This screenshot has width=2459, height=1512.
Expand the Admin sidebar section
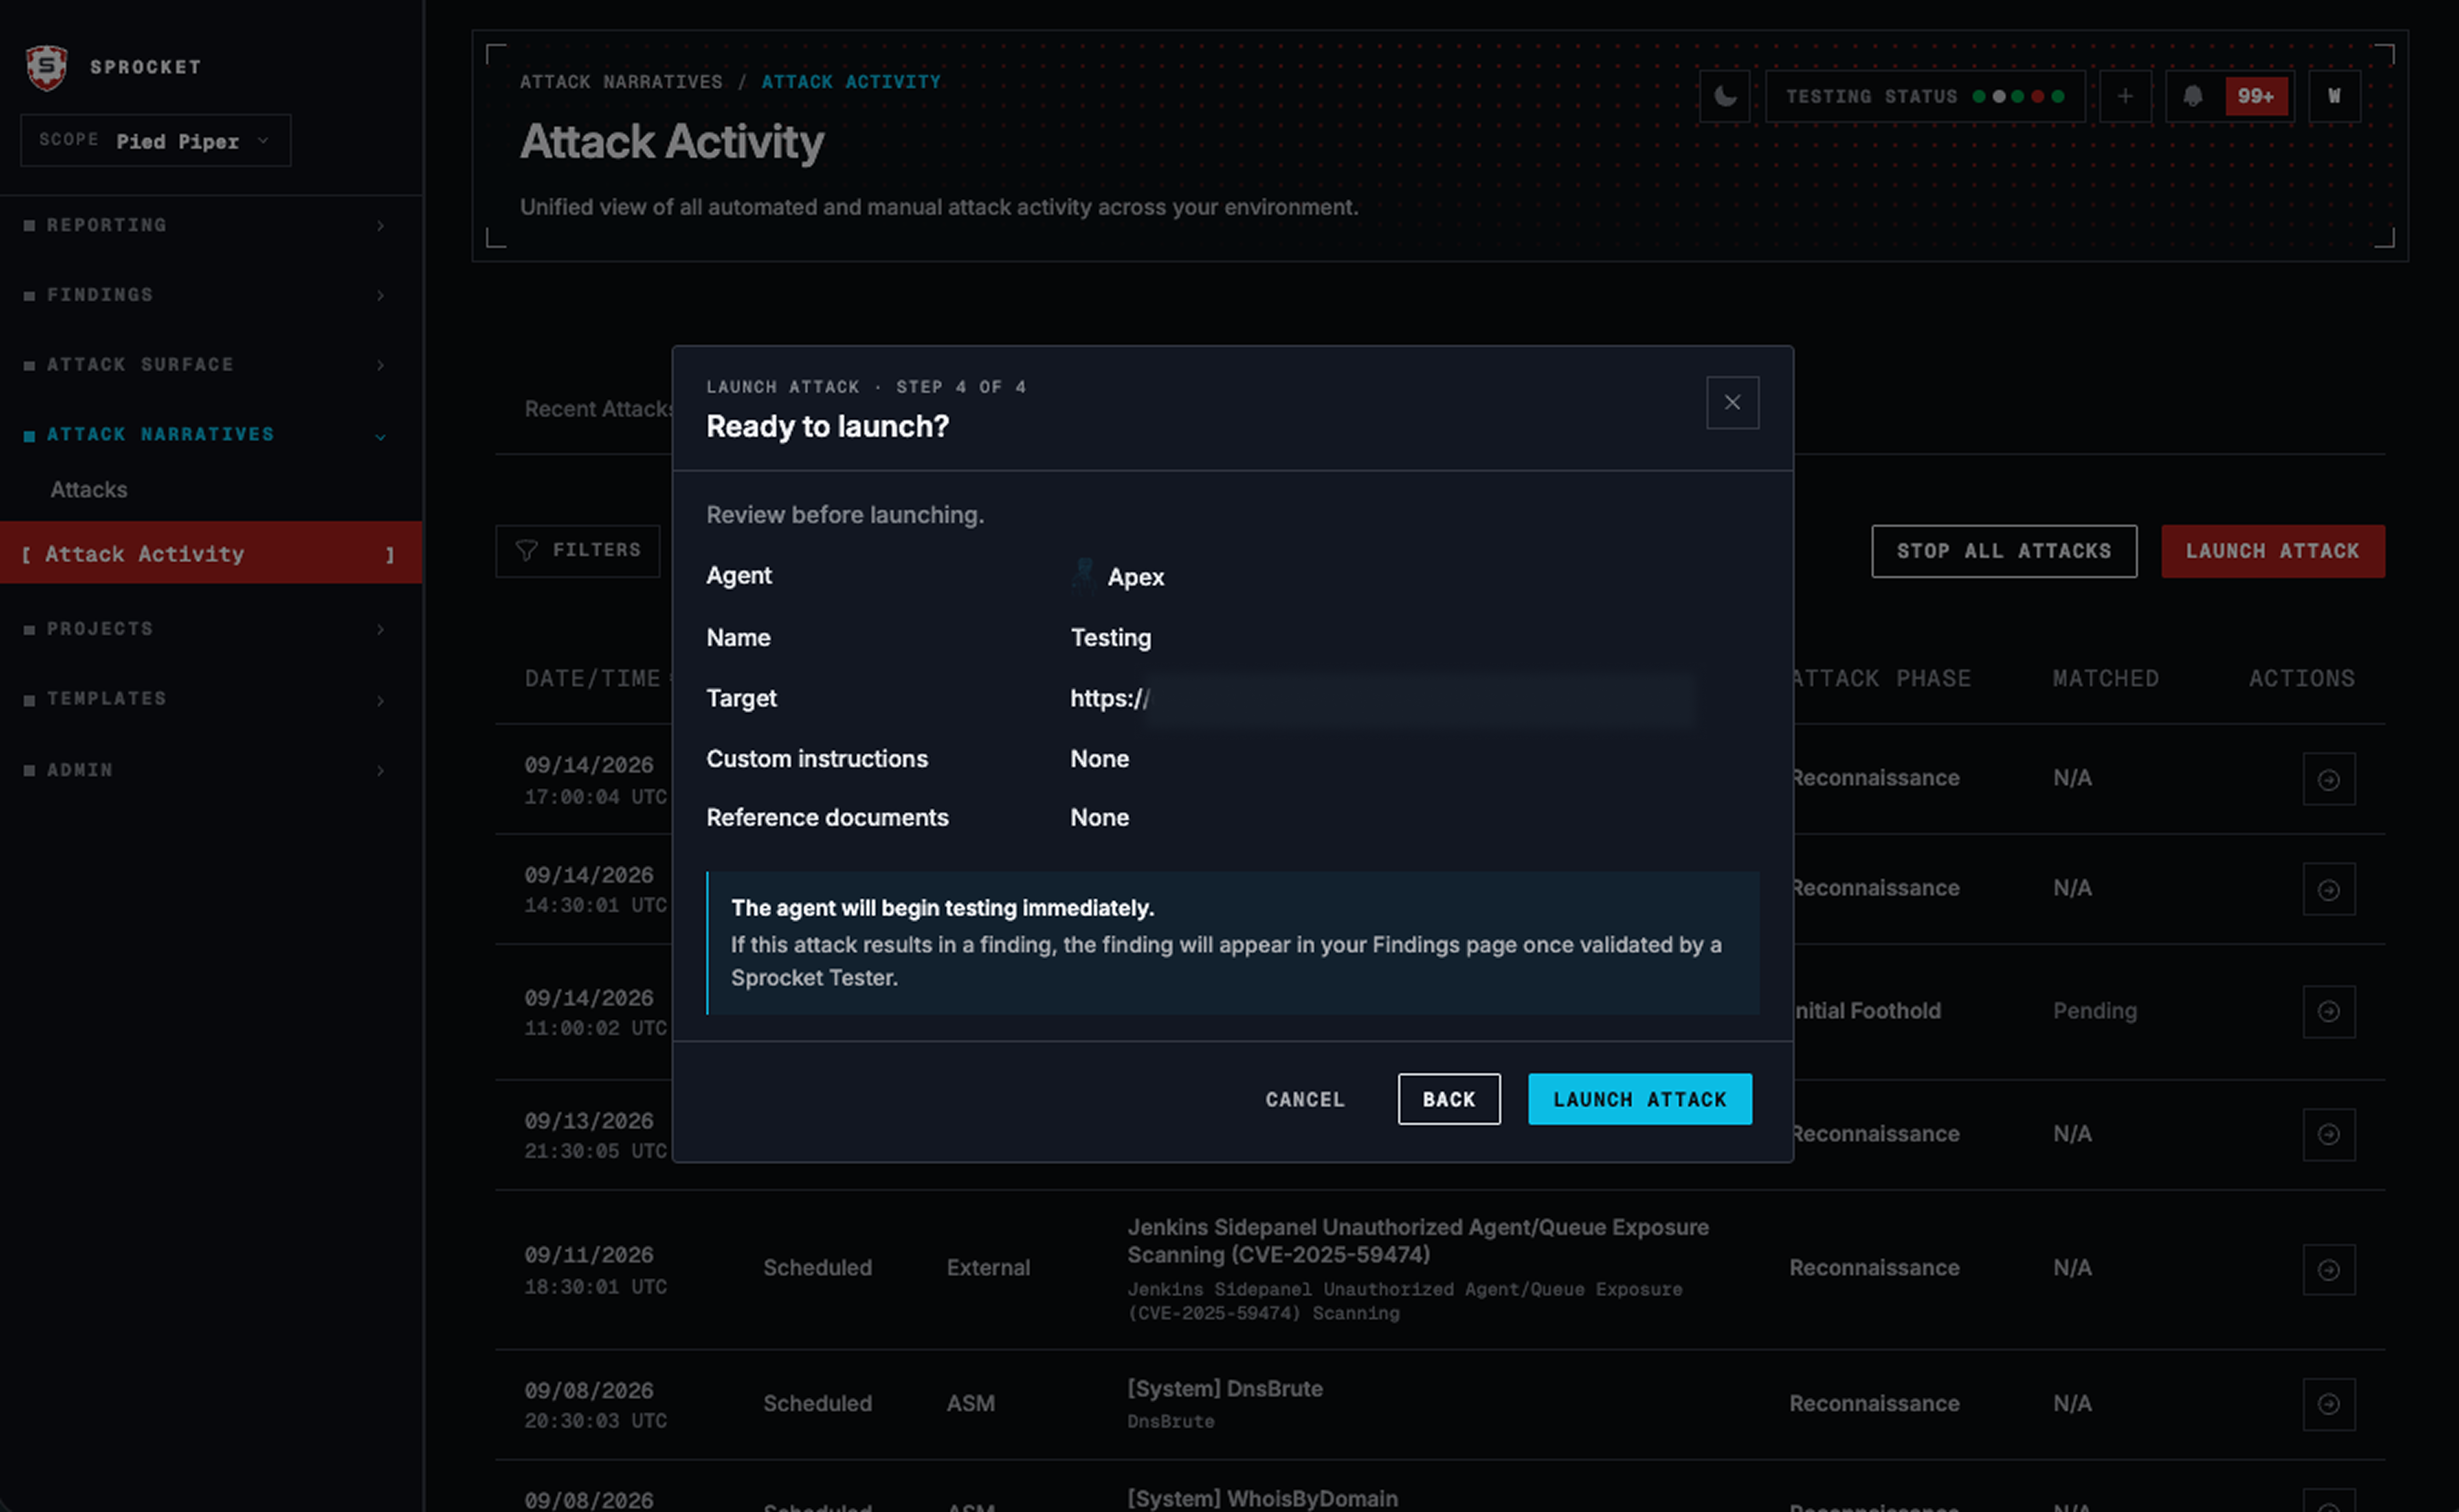(205, 770)
